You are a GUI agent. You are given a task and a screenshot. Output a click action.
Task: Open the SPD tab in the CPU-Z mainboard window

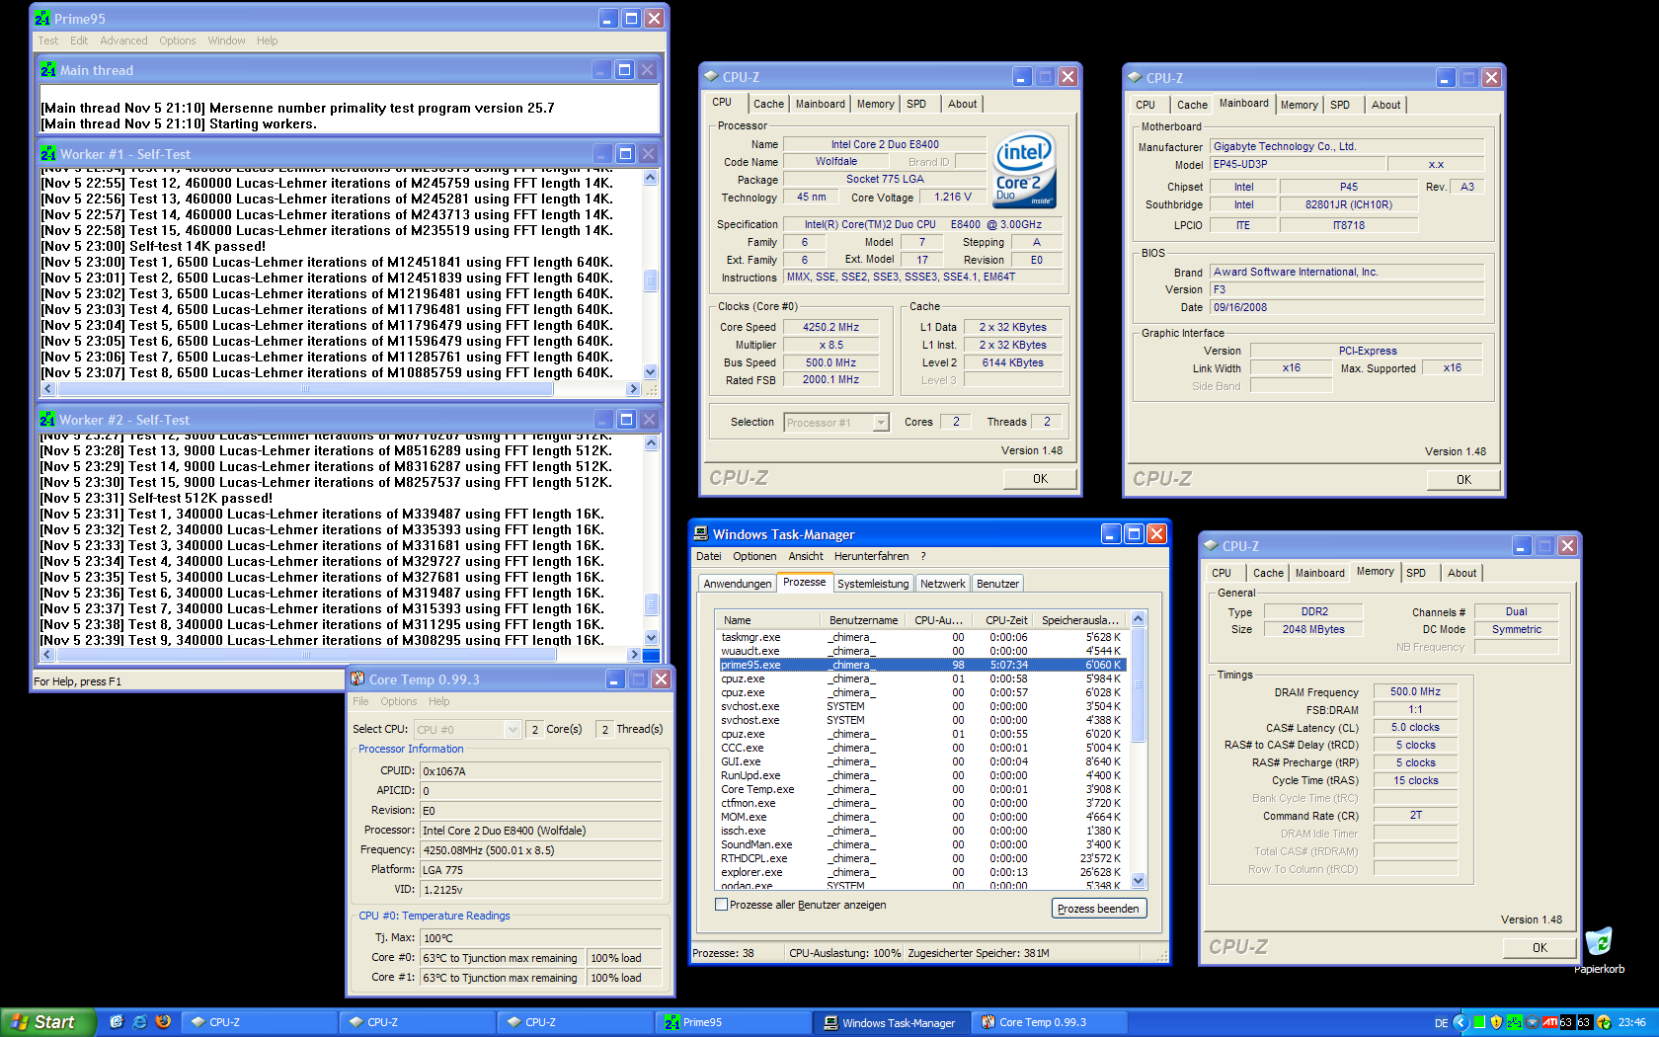[1340, 105]
